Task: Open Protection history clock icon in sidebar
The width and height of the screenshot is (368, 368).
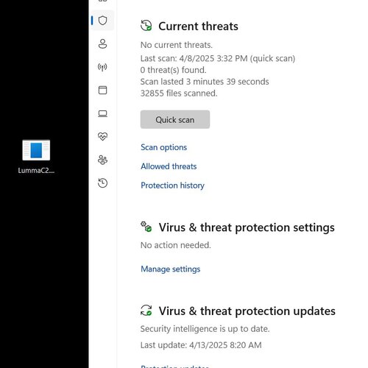Action: (102, 183)
